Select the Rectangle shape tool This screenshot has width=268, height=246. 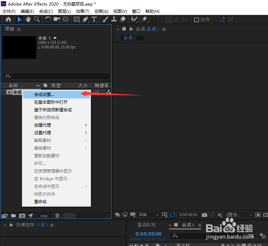(77, 19)
